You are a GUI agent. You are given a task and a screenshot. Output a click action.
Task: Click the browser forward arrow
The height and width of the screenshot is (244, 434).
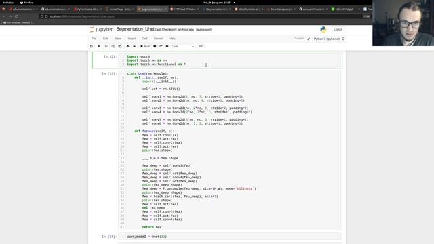(x=10, y=16)
